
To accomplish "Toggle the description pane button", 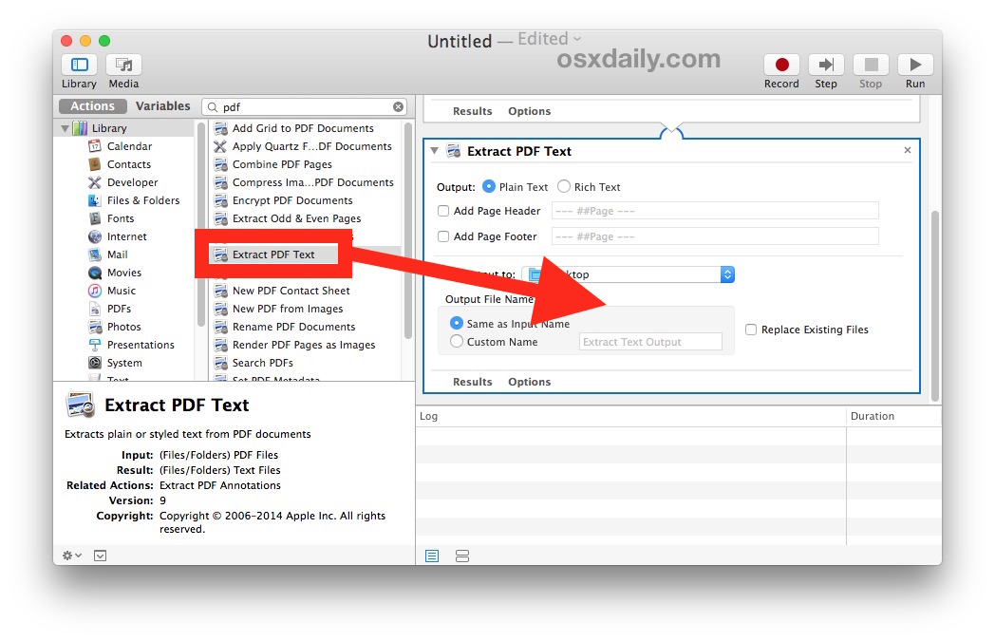I will (x=101, y=556).
